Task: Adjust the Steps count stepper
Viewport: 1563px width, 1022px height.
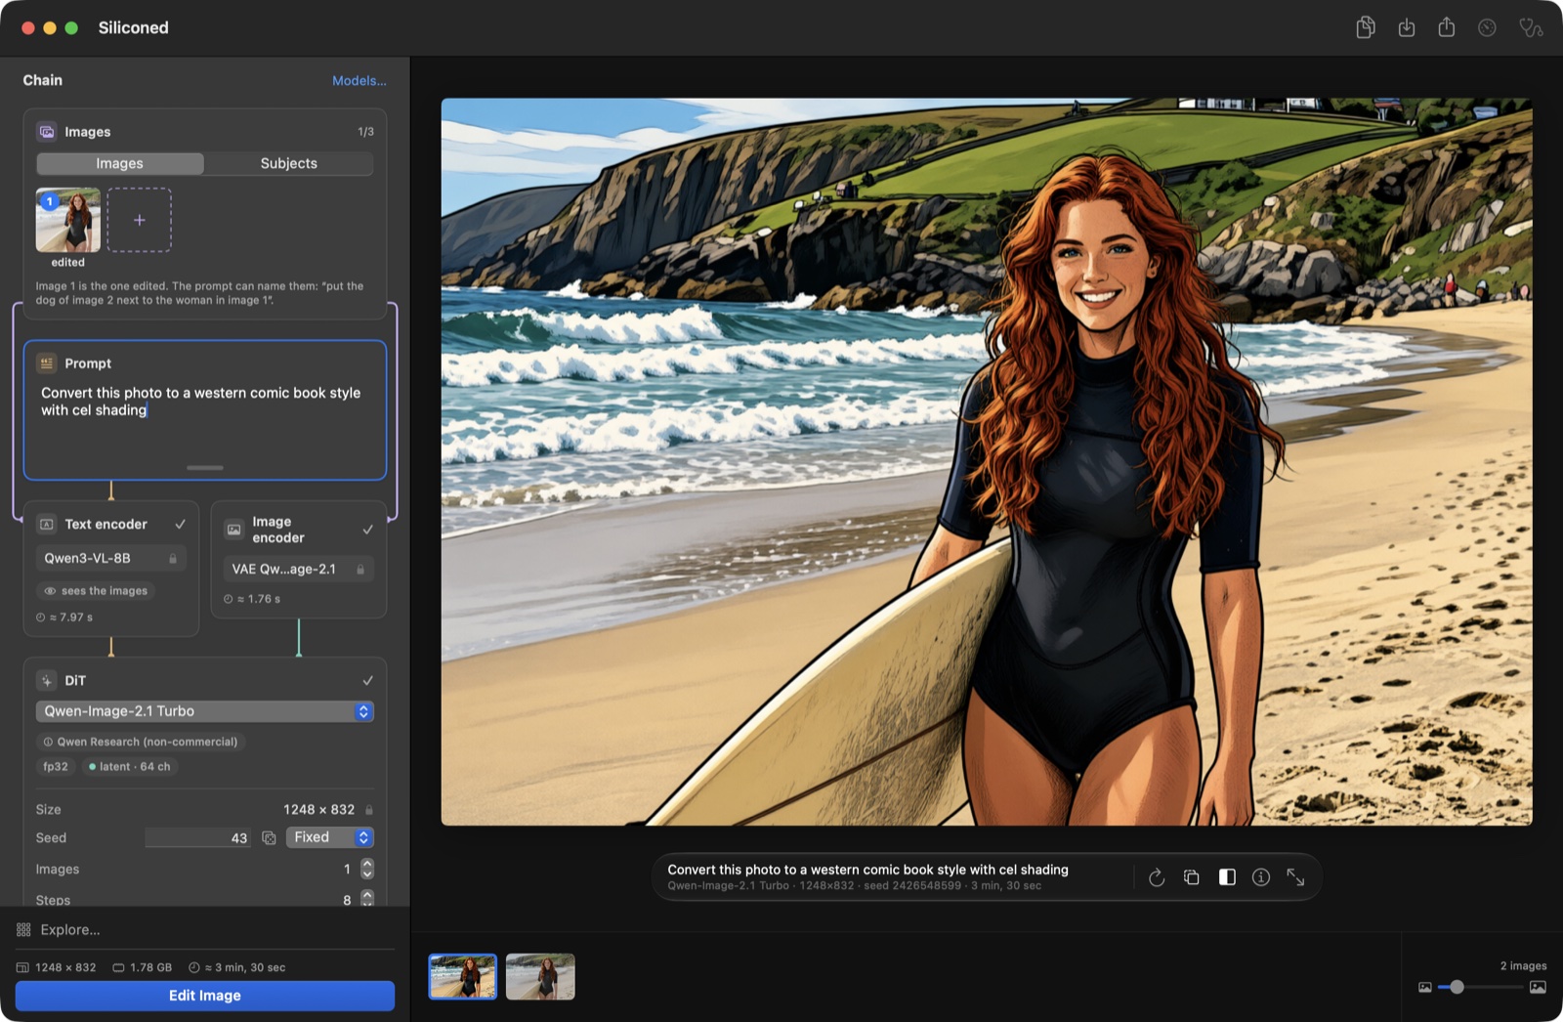Action: point(367,898)
